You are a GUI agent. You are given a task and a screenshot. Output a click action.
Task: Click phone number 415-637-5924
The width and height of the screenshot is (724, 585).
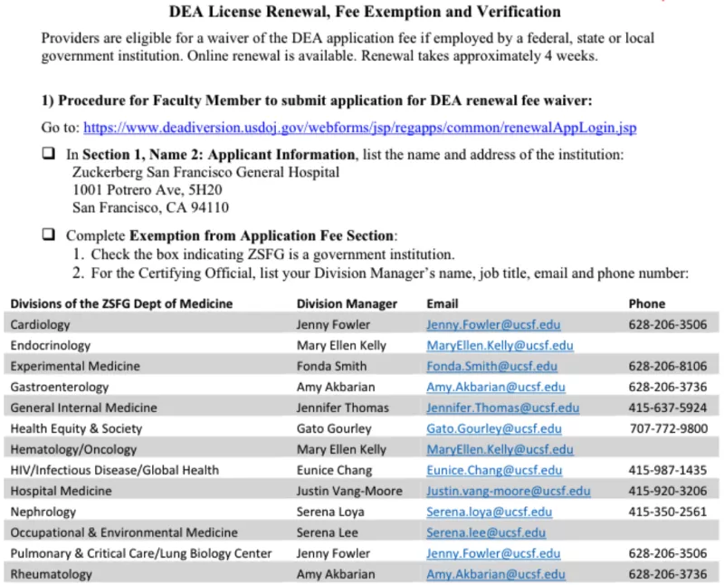668,408
